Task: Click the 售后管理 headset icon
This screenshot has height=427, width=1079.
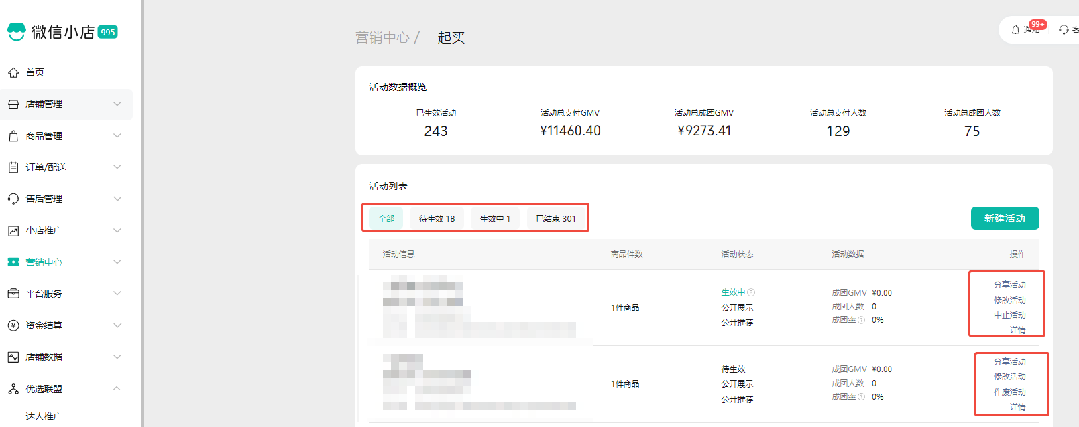Action: point(13,199)
